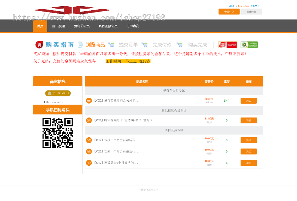Open the green 360 security check badge
This screenshot has width=297, height=201.
coord(249,45)
